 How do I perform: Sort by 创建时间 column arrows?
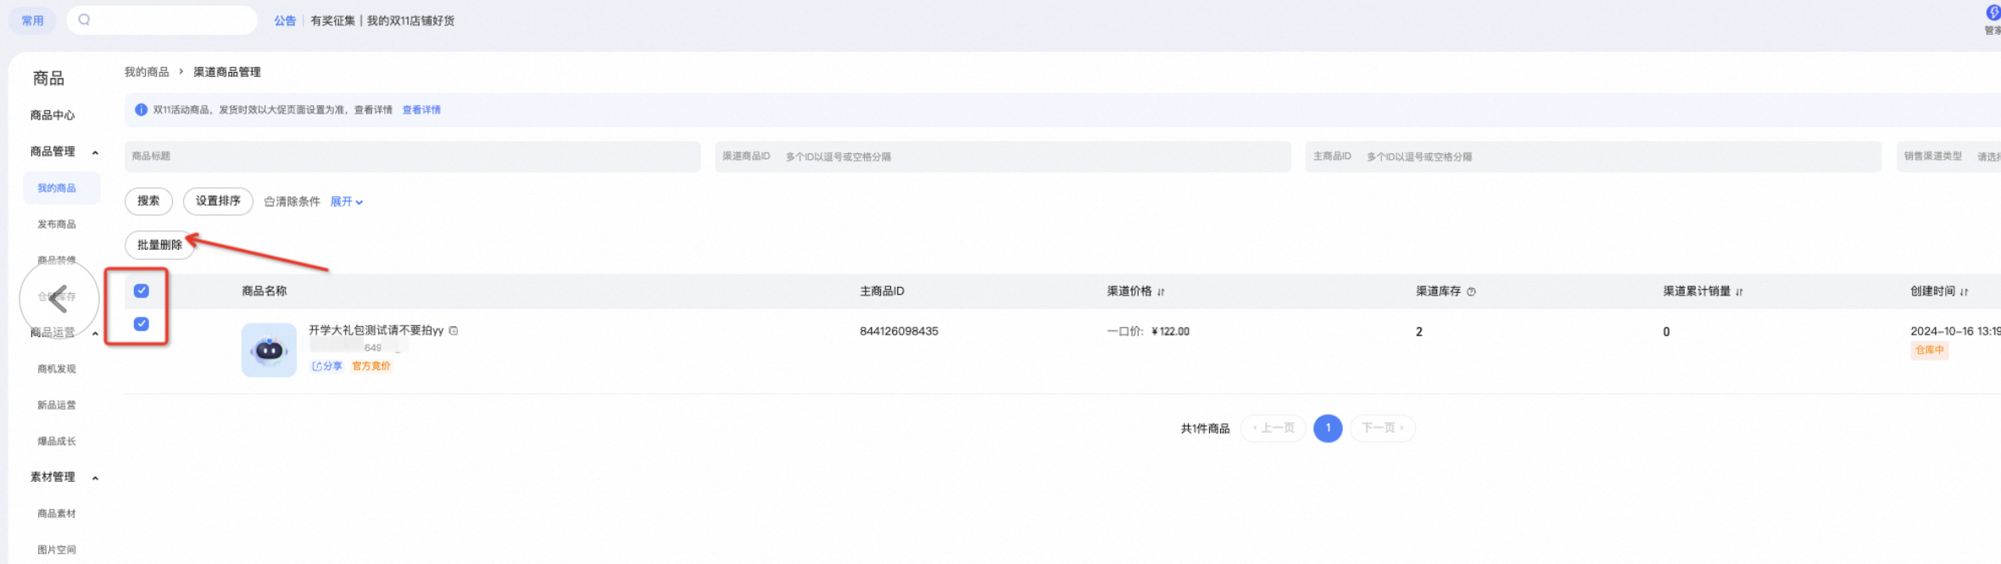pyautogui.click(x=1965, y=291)
